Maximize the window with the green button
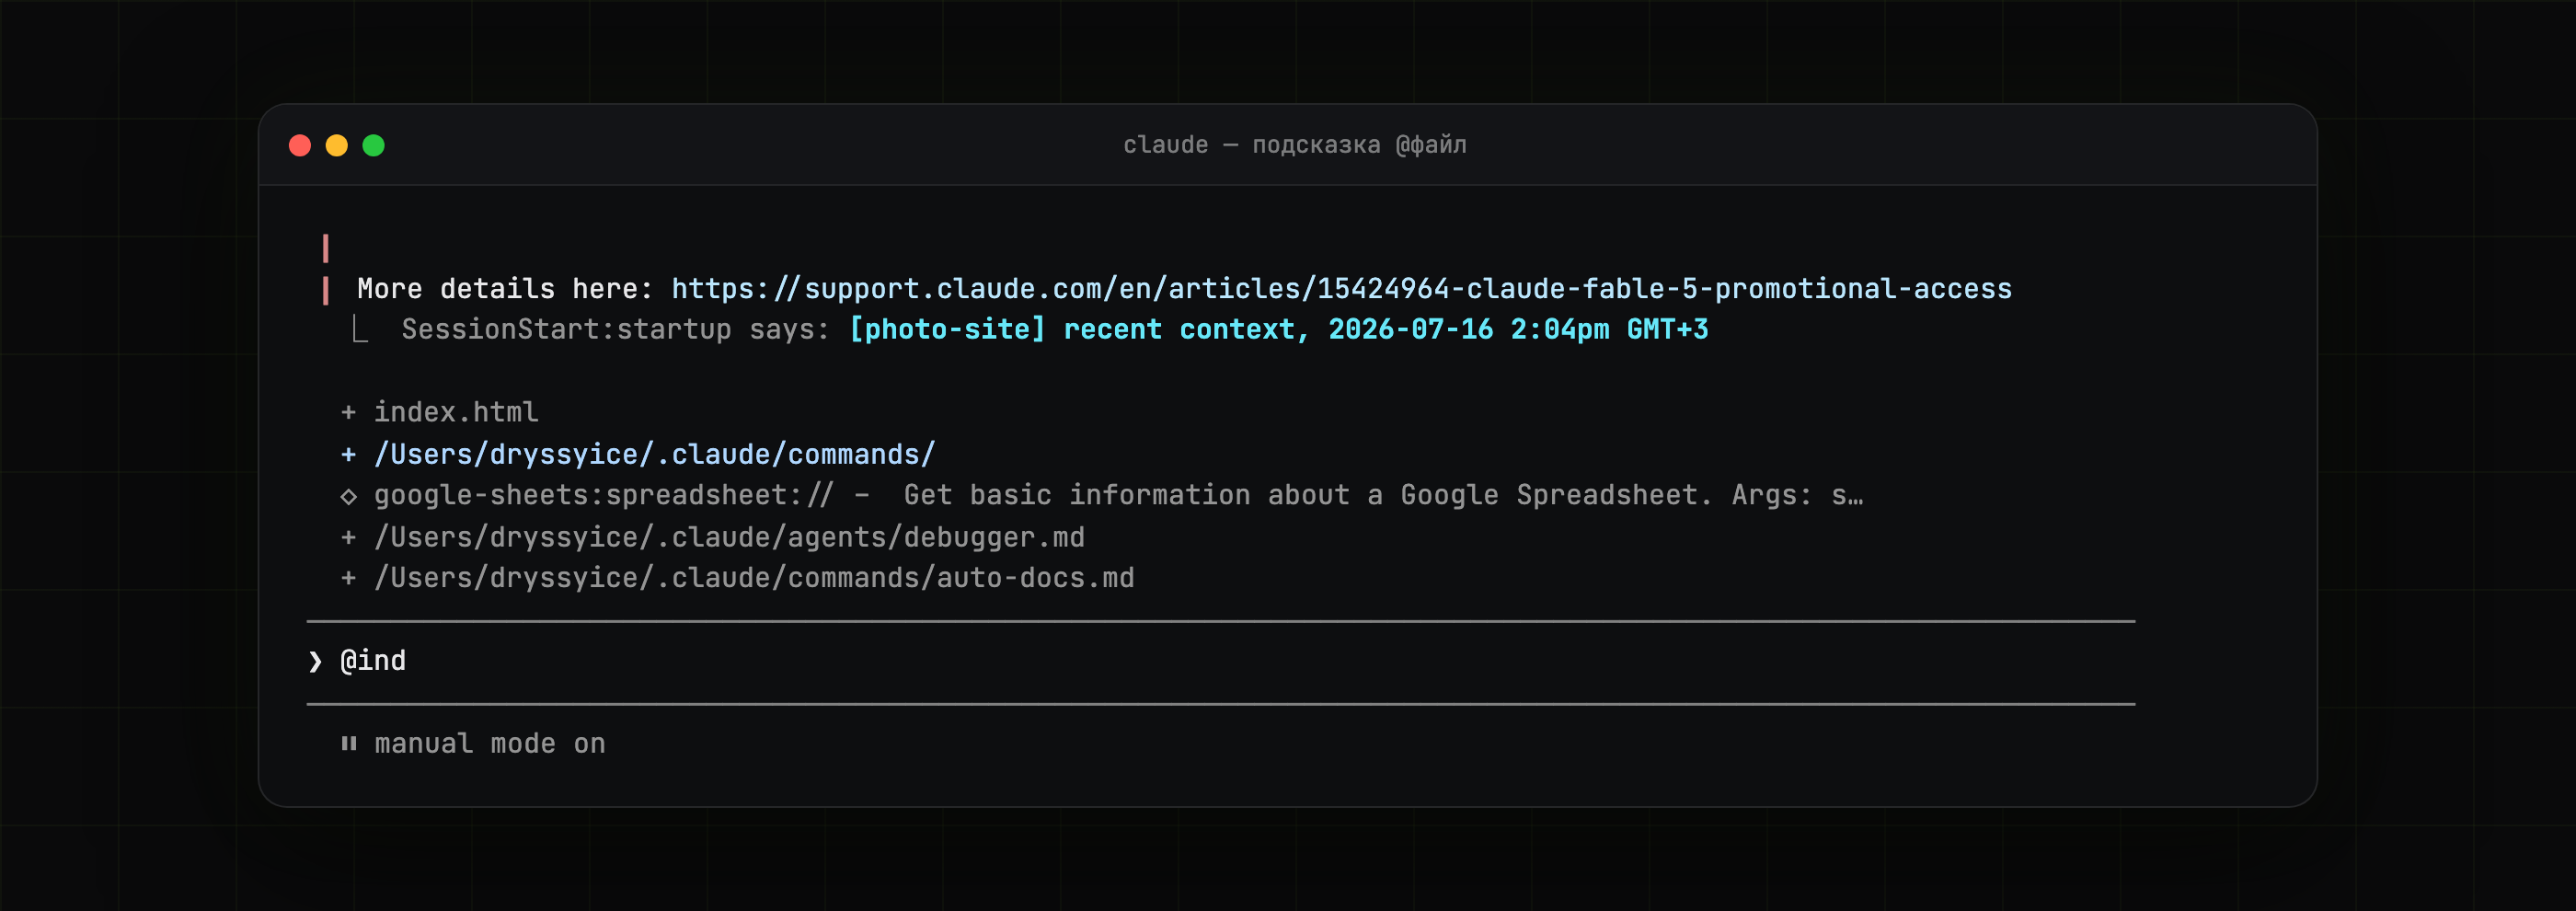The height and width of the screenshot is (911, 2576). 373,146
